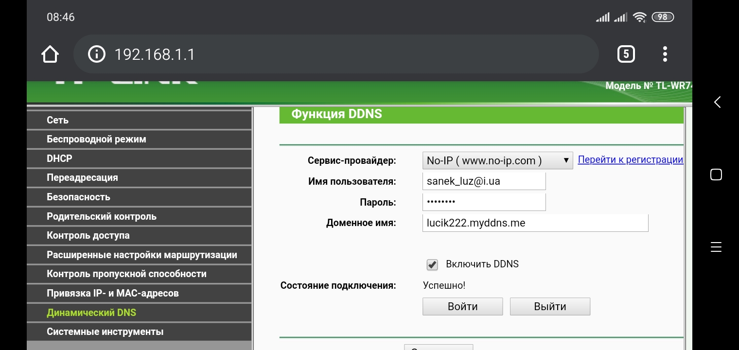Open the Беспроводной режим menu item
Viewport: 739px width, 350px height.
point(96,140)
